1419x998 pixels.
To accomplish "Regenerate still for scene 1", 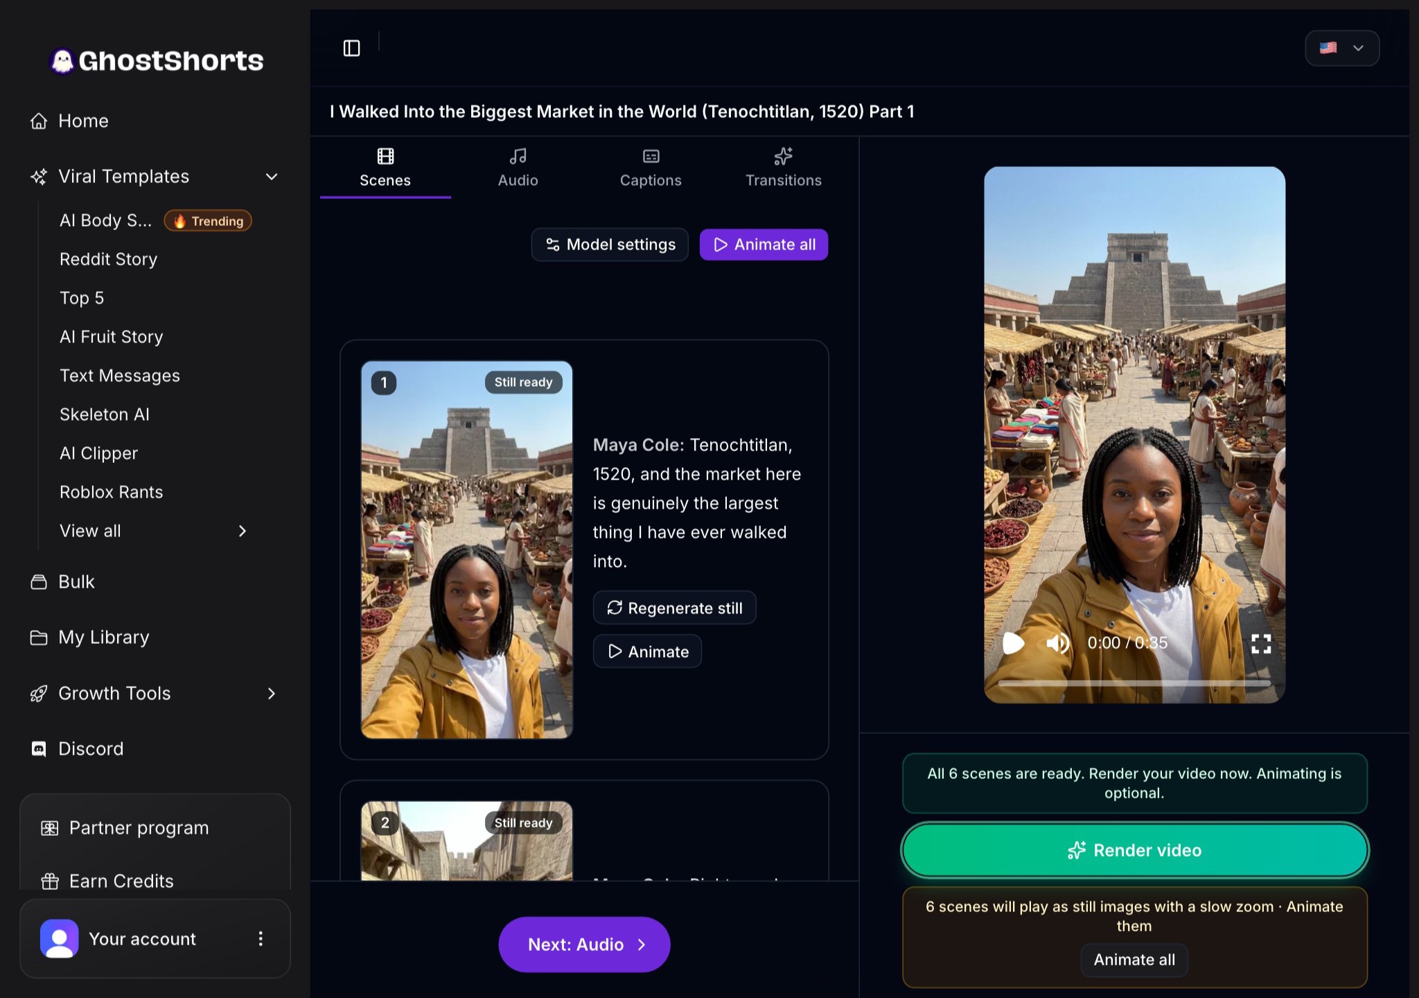I will [x=674, y=608].
